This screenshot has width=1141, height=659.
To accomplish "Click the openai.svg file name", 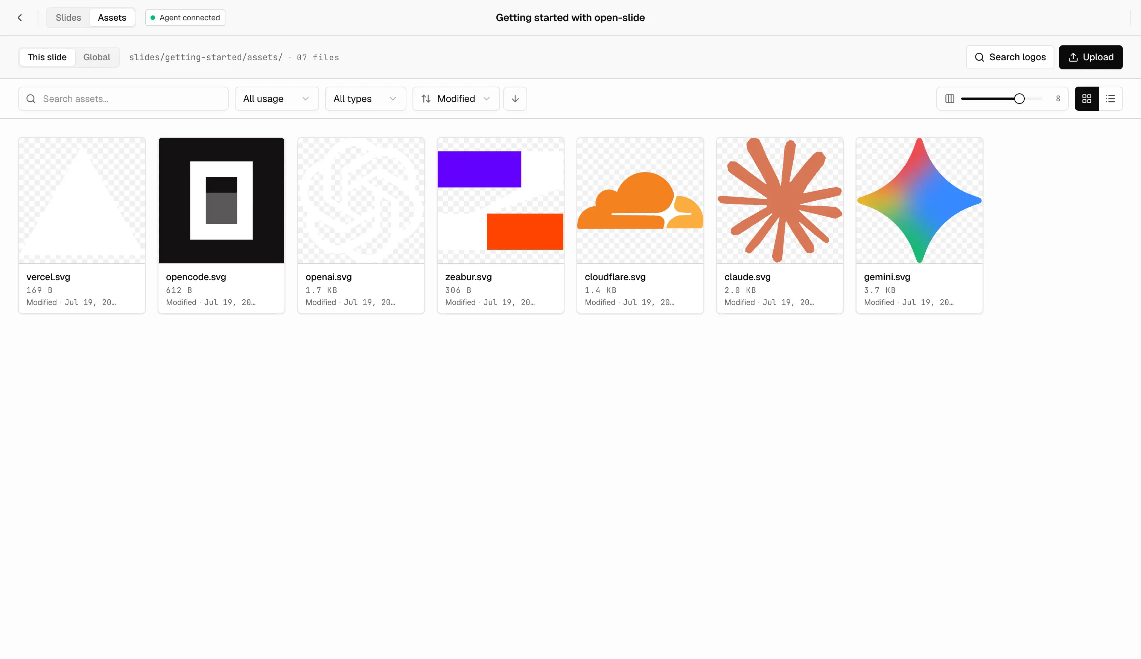I will [x=328, y=277].
